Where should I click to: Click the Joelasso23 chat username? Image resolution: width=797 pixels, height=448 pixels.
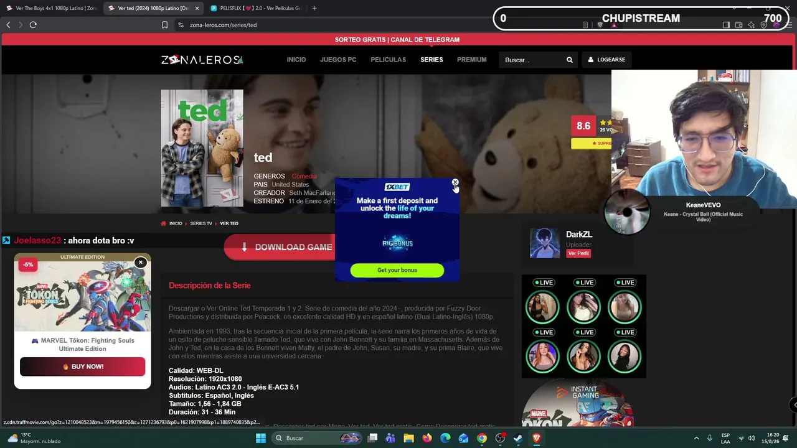click(x=37, y=241)
